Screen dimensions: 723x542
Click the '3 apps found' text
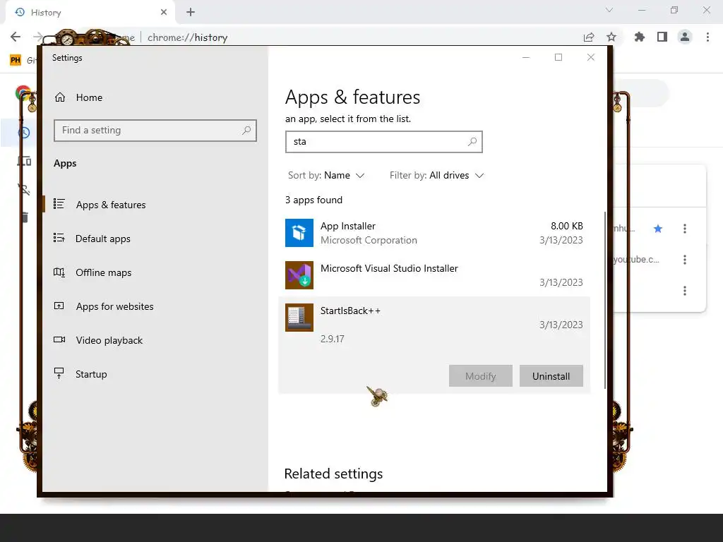pyautogui.click(x=314, y=200)
